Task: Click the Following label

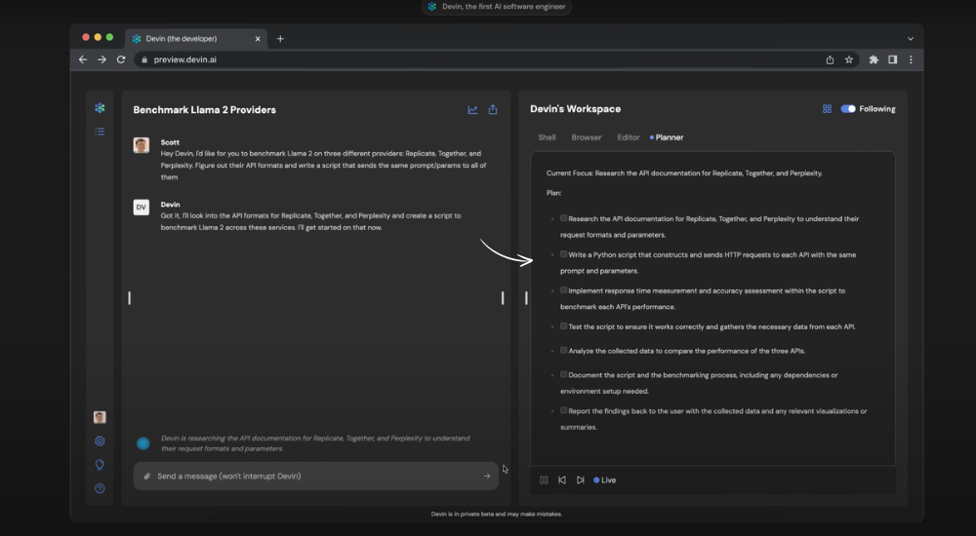Action: coord(877,109)
